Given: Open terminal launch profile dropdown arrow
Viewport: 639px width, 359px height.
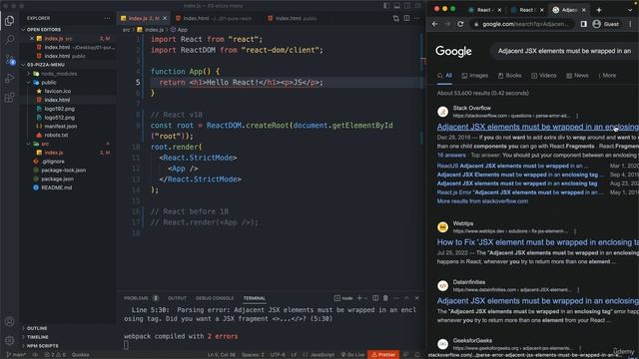Looking at the screenshot, I should point(365,298).
